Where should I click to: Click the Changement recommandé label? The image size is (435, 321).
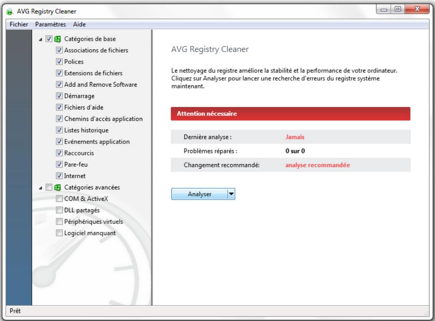click(x=221, y=165)
